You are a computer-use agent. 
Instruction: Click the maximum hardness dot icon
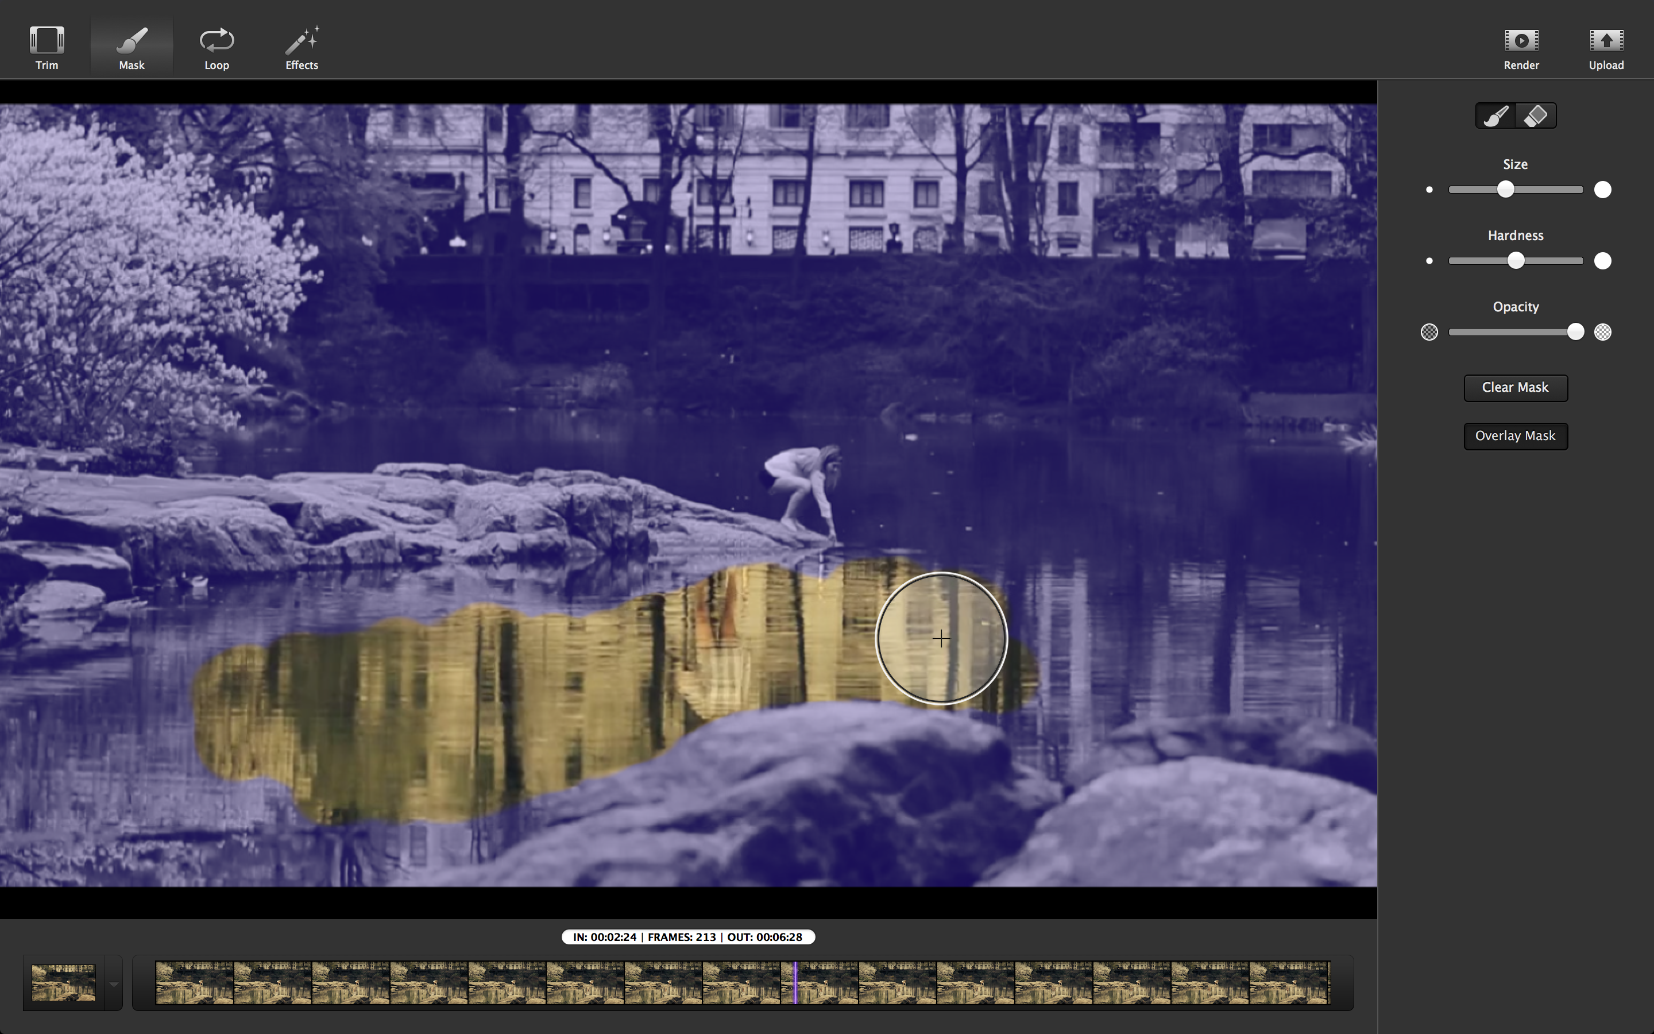(x=1602, y=261)
